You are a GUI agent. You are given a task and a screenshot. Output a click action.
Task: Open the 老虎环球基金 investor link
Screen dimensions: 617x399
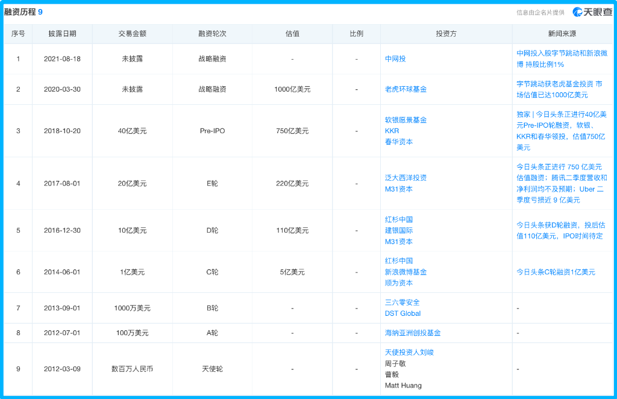407,89
